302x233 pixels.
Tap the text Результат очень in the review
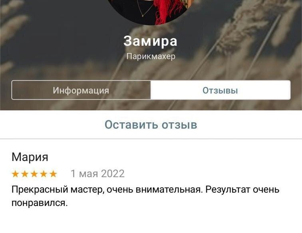point(242,190)
